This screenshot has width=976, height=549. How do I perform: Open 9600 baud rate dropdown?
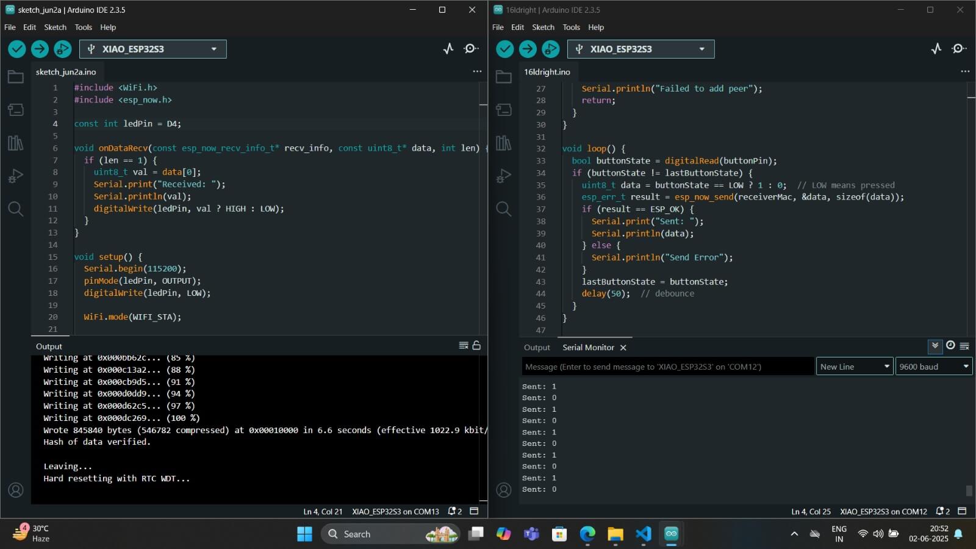click(934, 367)
